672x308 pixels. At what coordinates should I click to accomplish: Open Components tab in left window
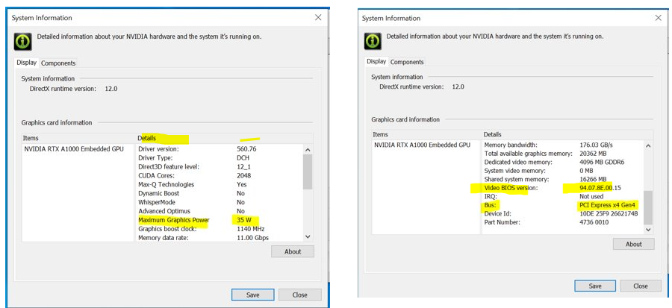click(x=58, y=63)
